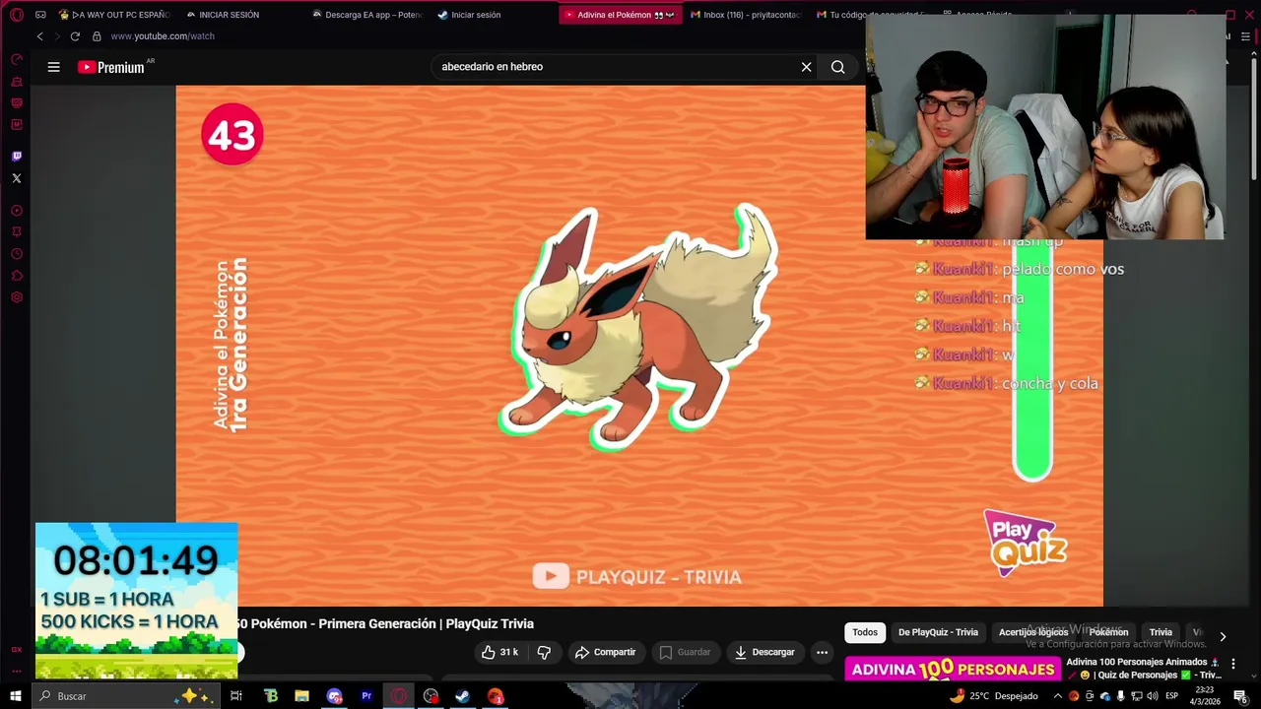Open sidebar settings gear in Opera
This screenshot has width=1261, height=709.
click(x=17, y=297)
